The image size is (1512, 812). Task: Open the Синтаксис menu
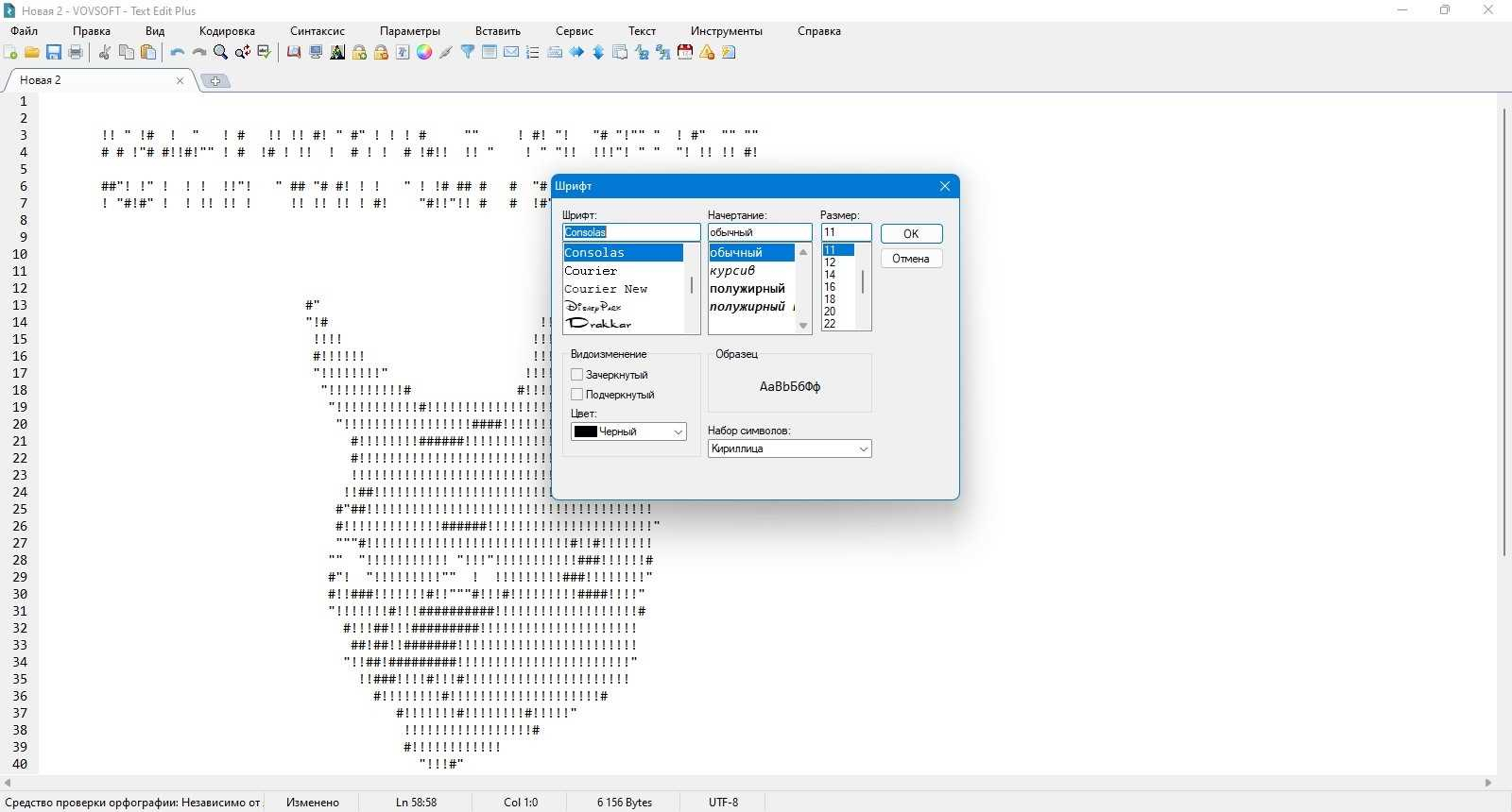(318, 31)
